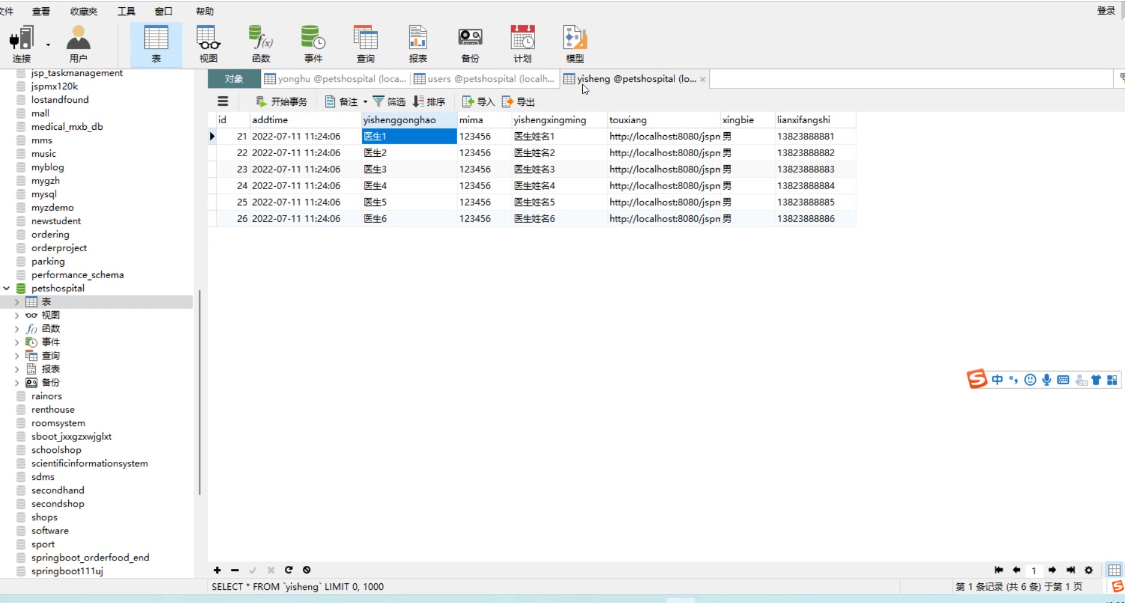
Task: Switch to grid view in bottom right
Action: 1114,570
